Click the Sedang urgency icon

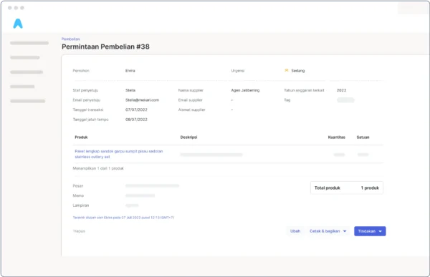[286, 70]
